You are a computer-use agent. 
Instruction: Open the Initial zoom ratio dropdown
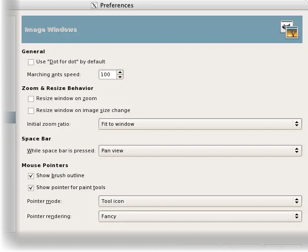pos(200,124)
